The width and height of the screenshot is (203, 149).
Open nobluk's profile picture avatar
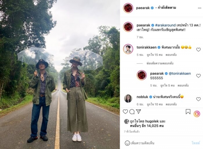click(x=128, y=98)
